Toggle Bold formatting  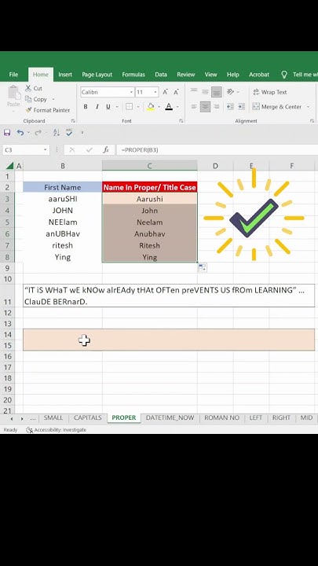pyautogui.click(x=86, y=106)
